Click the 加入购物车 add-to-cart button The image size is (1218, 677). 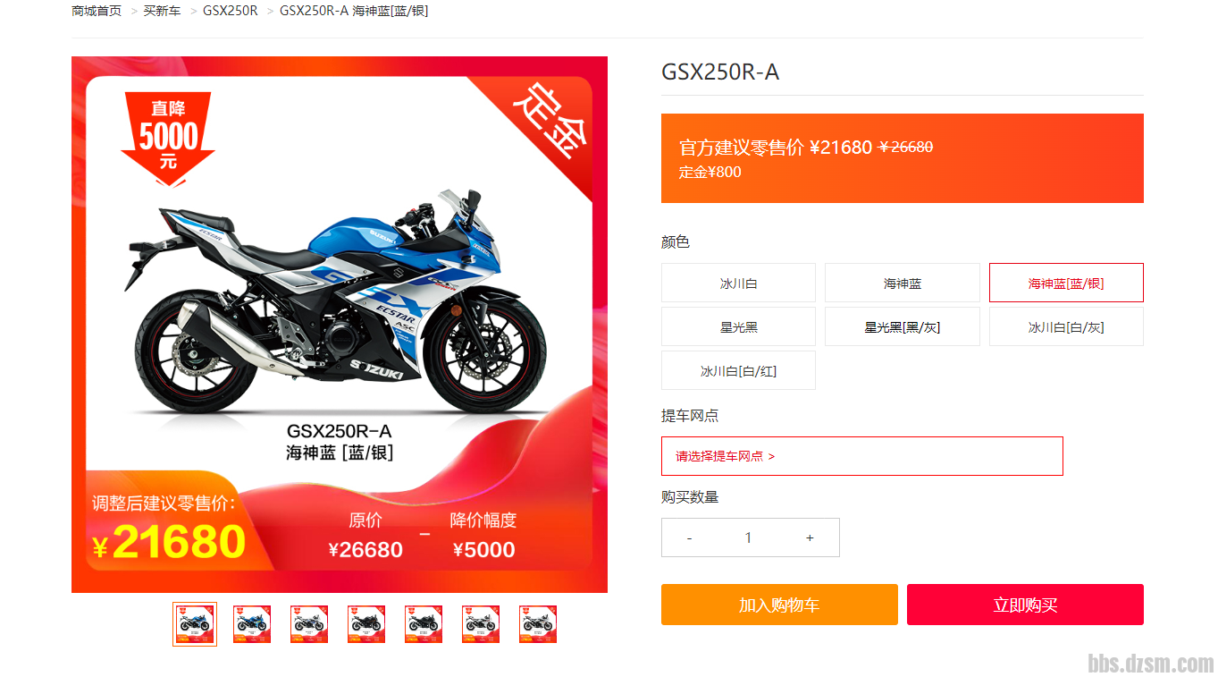779,605
